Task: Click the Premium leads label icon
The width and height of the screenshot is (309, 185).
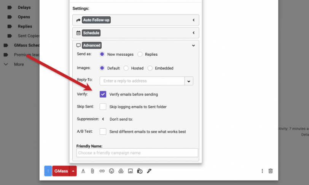Action: pos(6,55)
